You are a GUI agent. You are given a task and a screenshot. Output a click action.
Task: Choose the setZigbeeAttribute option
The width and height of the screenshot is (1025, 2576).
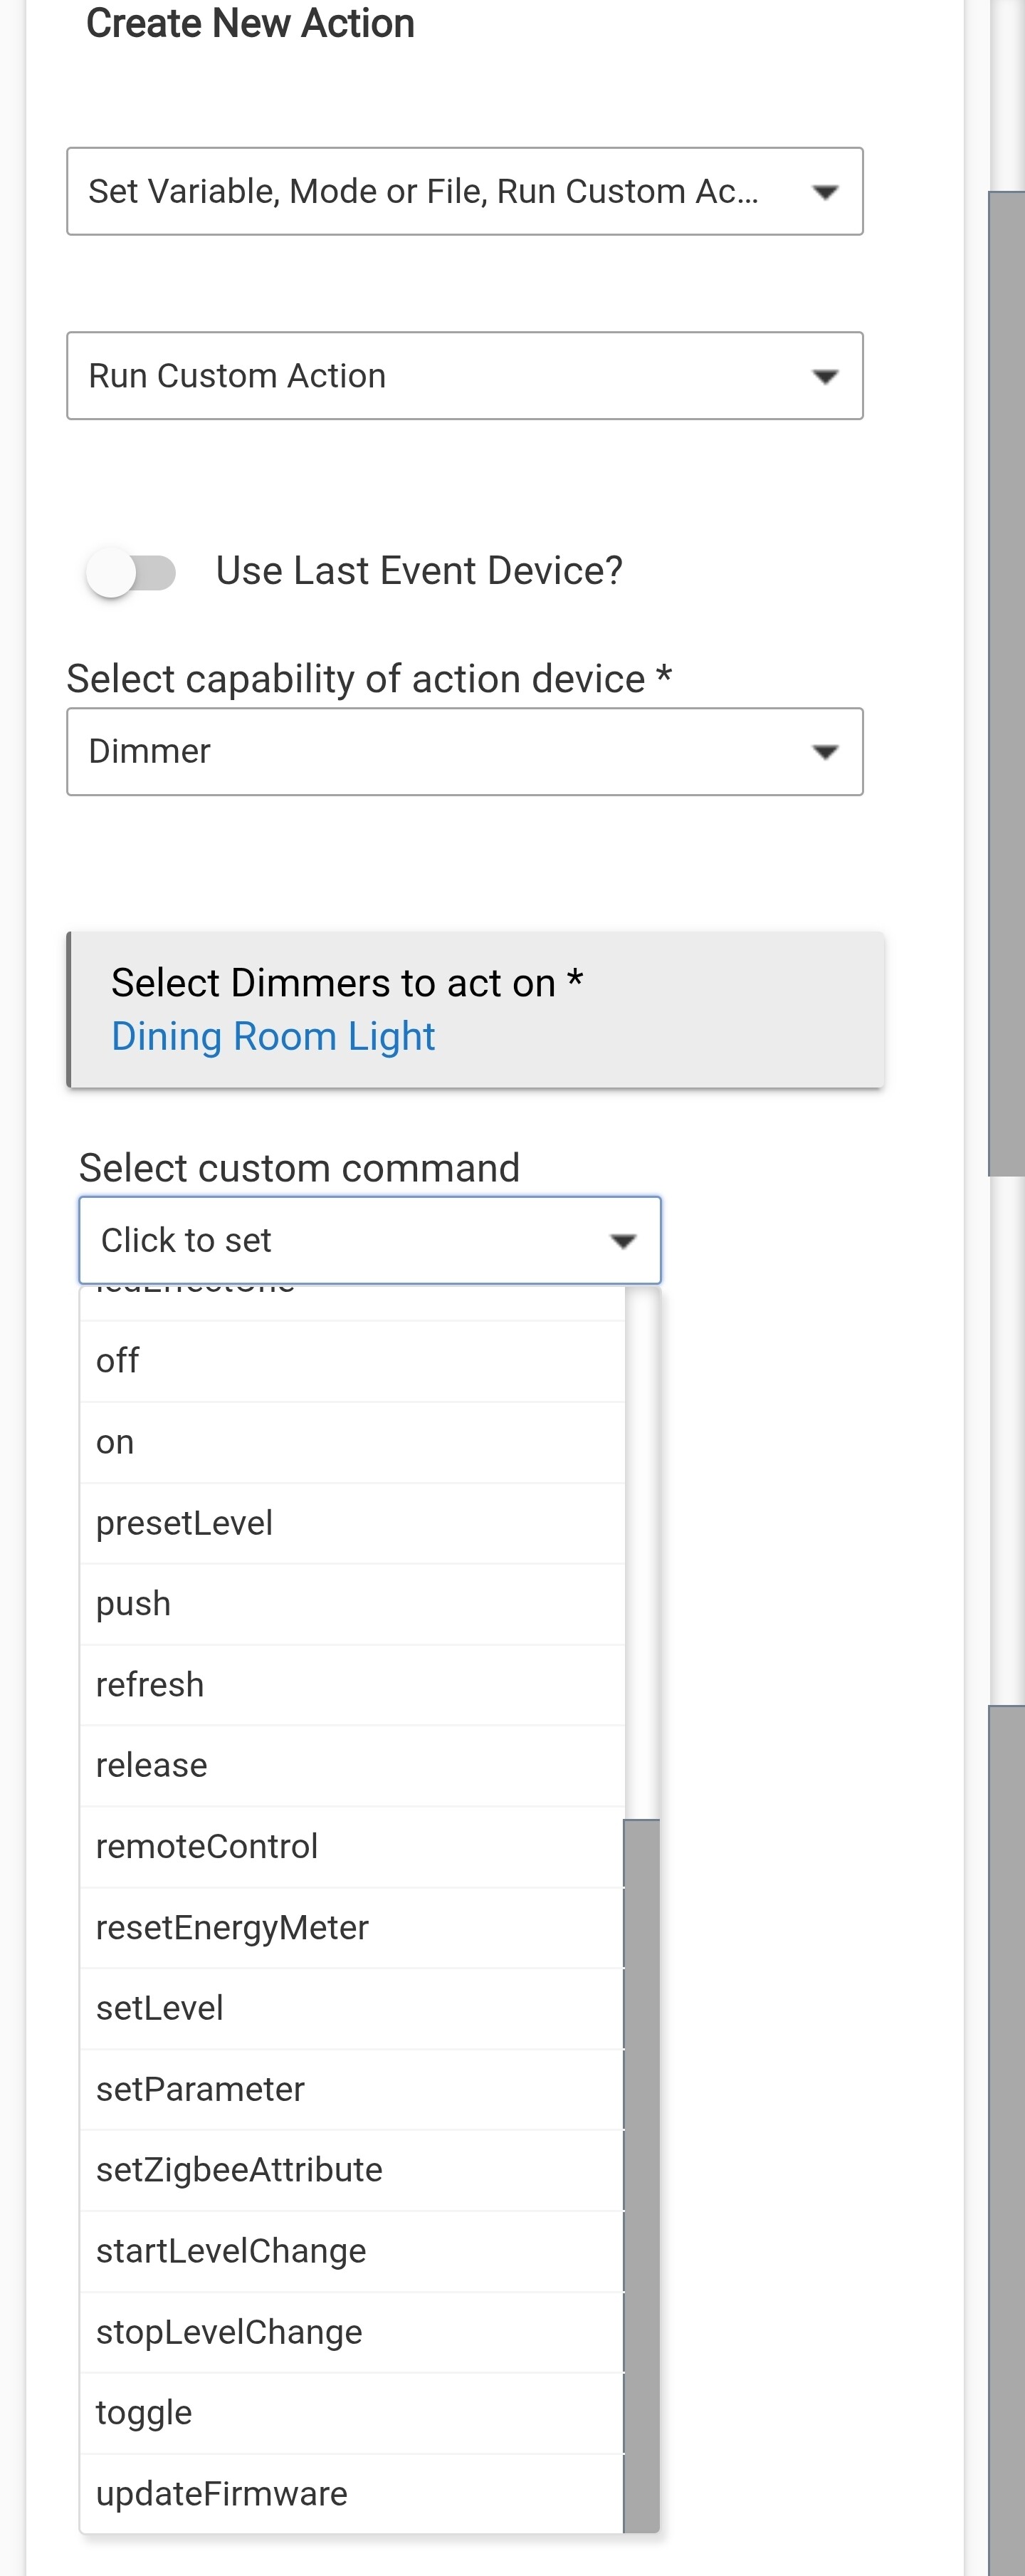point(352,2170)
